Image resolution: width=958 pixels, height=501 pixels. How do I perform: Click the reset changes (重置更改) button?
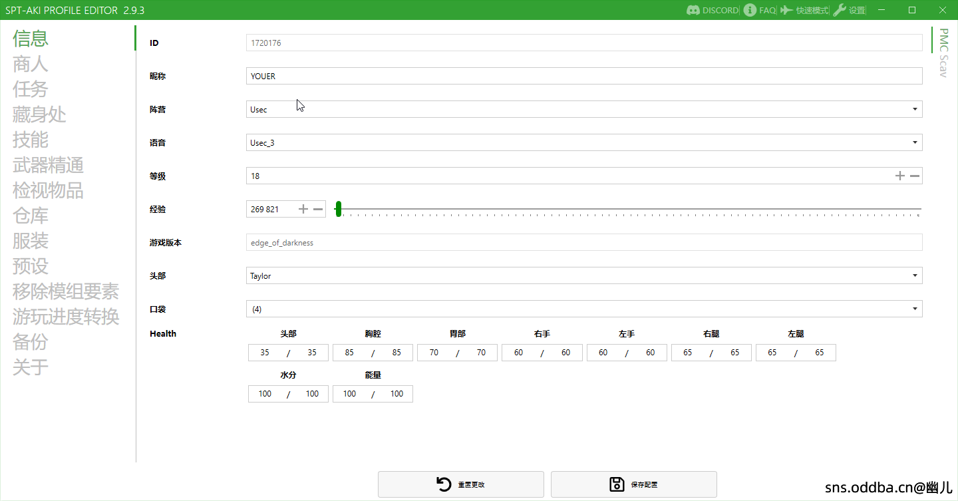coord(461,484)
